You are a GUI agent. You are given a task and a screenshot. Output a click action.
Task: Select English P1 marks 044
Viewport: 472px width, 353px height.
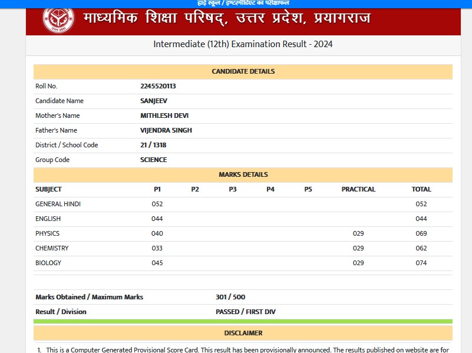coord(157,219)
